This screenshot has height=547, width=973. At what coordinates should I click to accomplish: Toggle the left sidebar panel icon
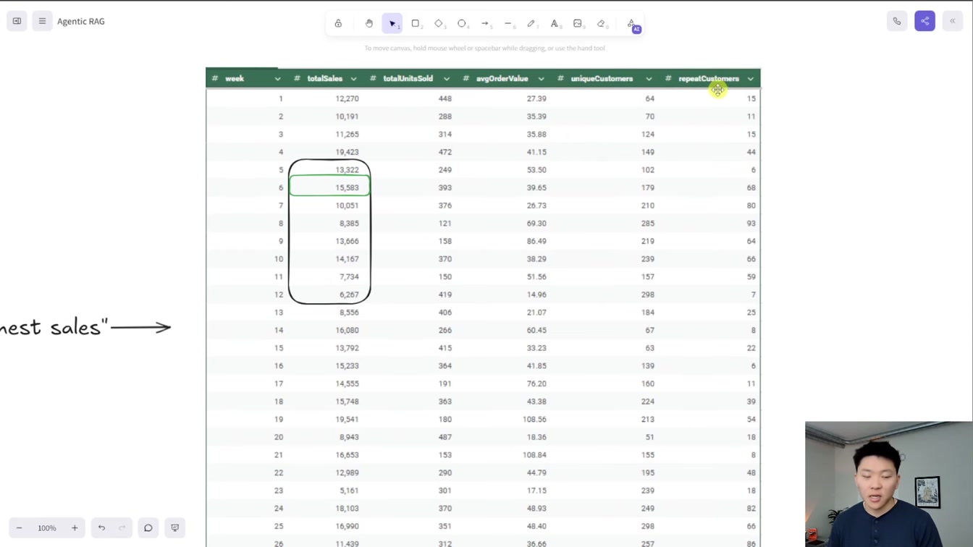coord(17,21)
